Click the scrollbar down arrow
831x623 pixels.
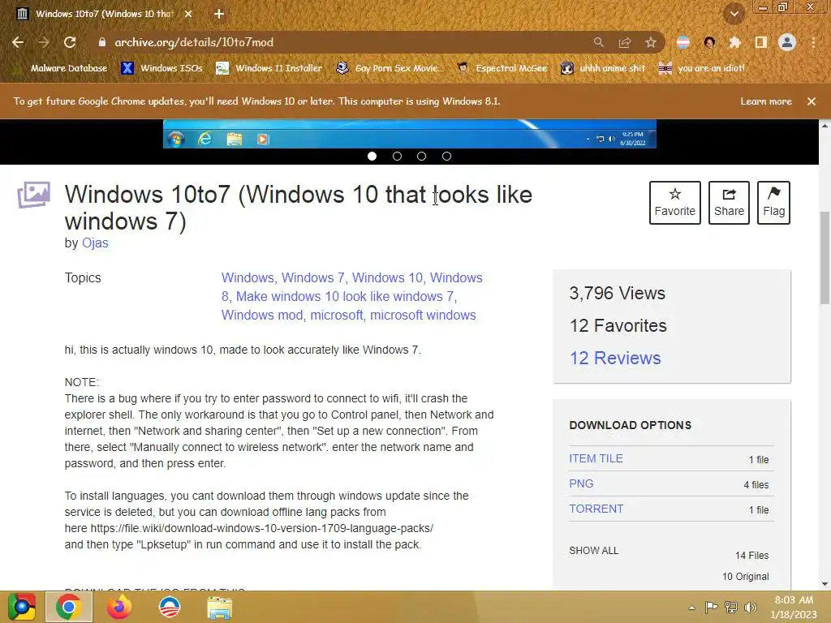(x=825, y=584)
